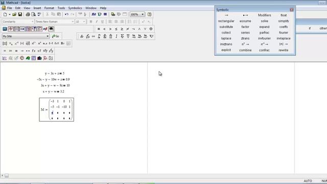Viewport: 327px width, 184px height.
Task: Insert the X-Y plot from Graph toolbar
Action: 5,58
